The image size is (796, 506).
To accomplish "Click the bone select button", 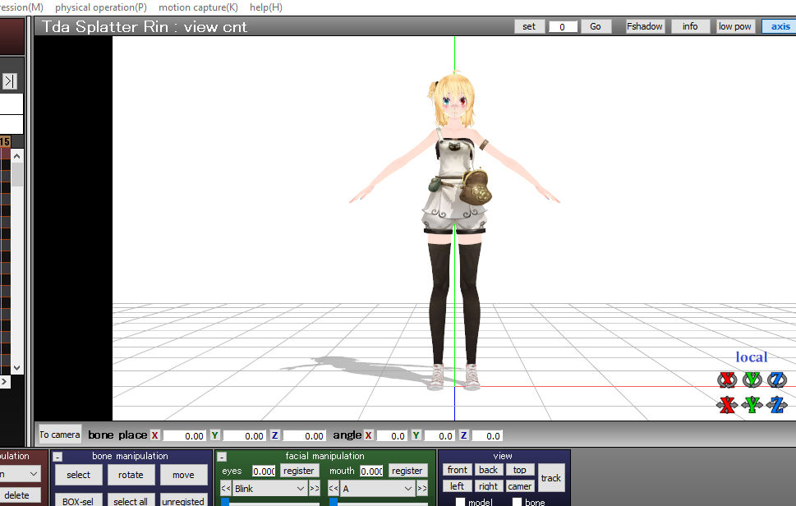I will pyautogui.click(x=78, y=475).
